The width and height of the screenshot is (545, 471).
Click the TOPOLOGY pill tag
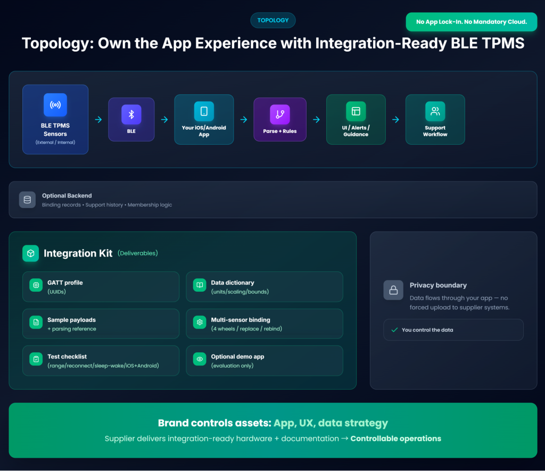(x=272, y=20)
